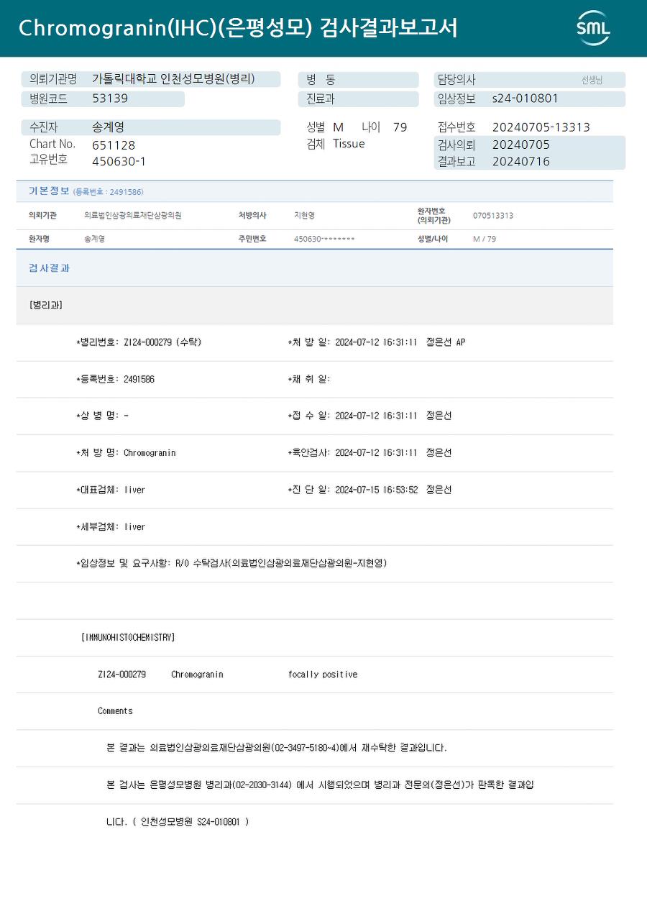Select 처방의사 value 지현영

click(x=304, y=215)
